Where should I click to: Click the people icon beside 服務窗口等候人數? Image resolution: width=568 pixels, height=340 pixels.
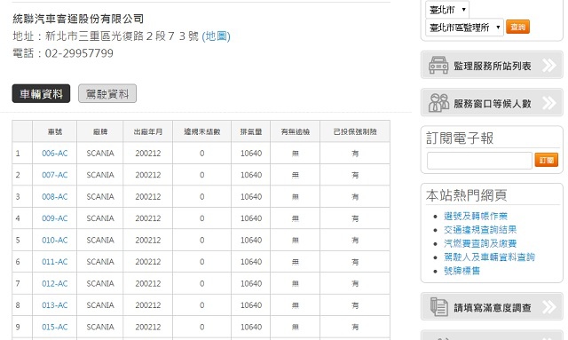coord(438,103)
